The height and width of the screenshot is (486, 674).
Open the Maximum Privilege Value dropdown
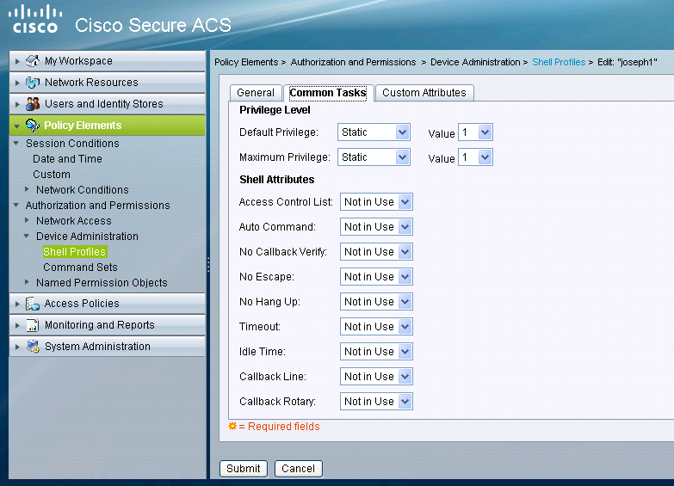coord(475,157)
